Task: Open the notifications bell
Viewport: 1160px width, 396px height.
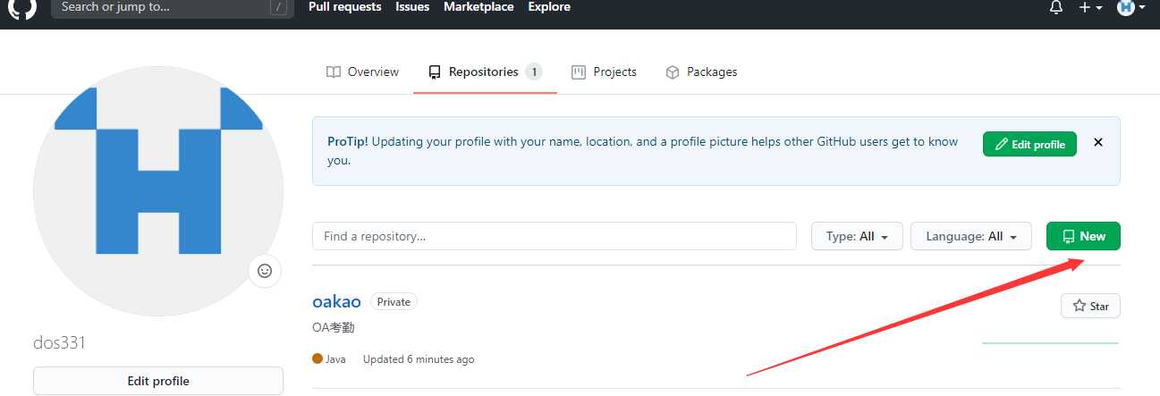Action: pyautogui.click(x=1056, y=7)
